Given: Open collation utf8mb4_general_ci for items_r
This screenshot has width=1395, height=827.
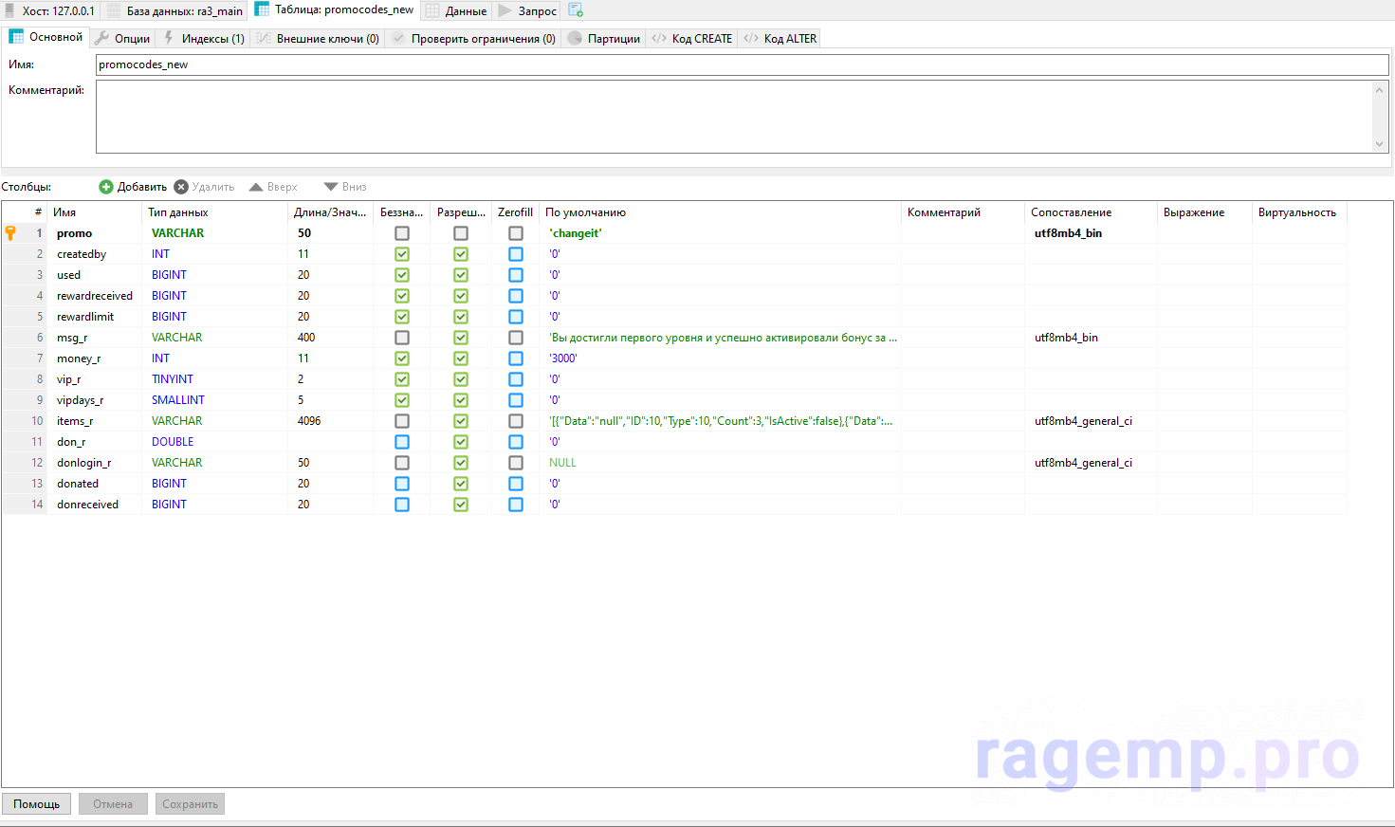Looking at the screenshot, I should pos(1083,421).
